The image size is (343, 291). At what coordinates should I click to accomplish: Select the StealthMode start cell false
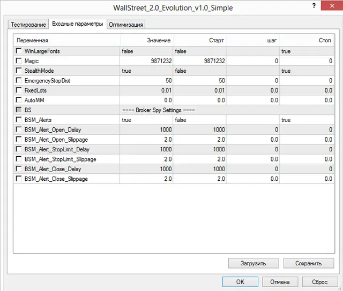point(199,71)
